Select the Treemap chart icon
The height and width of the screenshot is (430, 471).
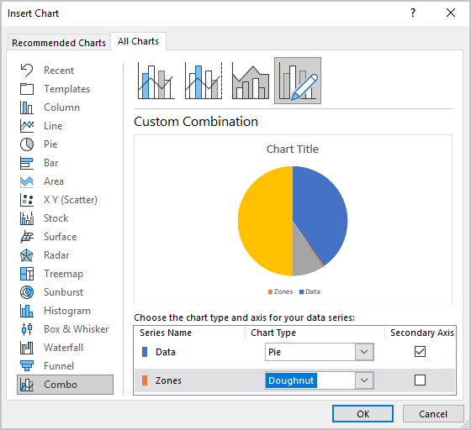(27, 274)
